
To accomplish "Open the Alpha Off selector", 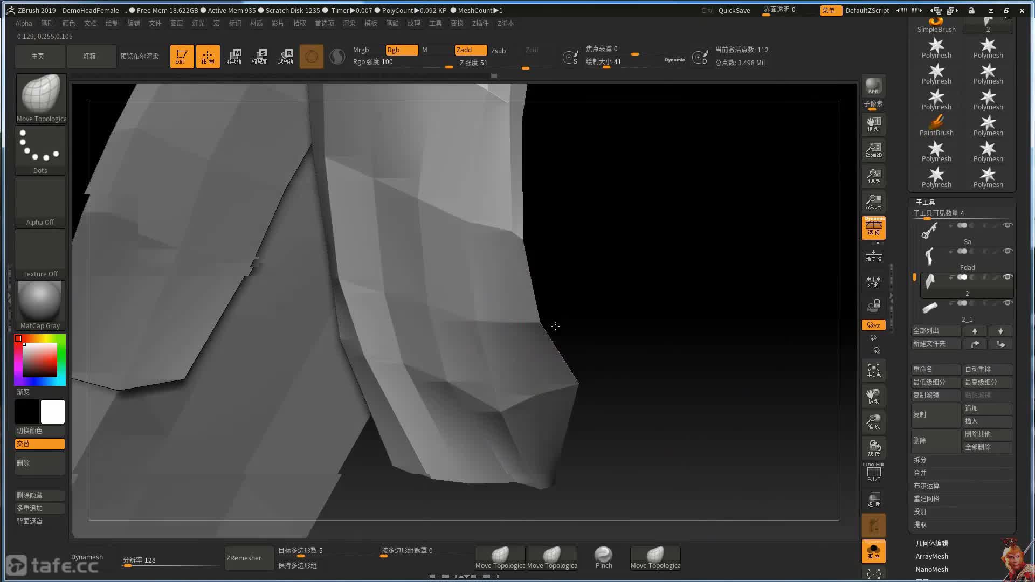I will pyautogui.click(x=40, y=202).
